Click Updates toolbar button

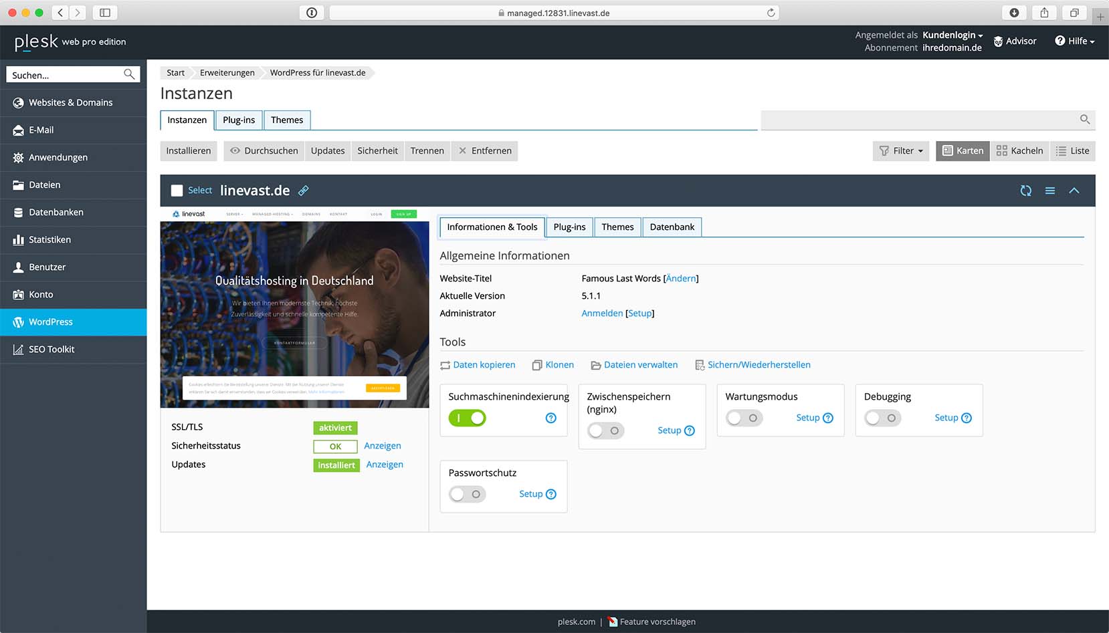[x=328, y=151]
